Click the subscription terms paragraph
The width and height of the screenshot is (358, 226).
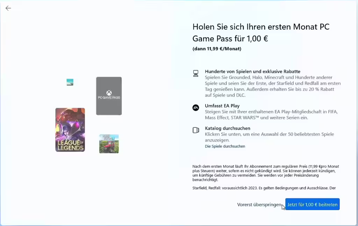tap(266, 173)
